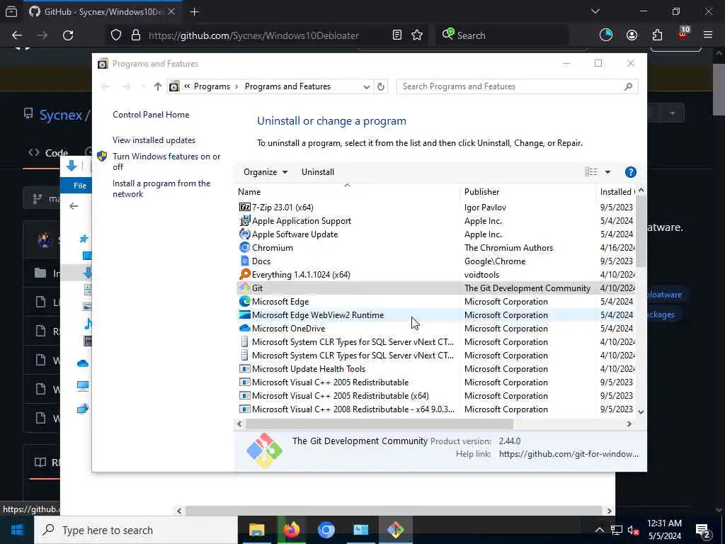
Task: Bookmark this page with the star icon
Action: pos(417,35)
